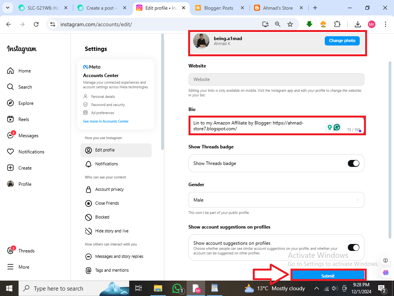Show hidden tray icons
Viewport: 394px width, 296px height.
pos(317,288)
